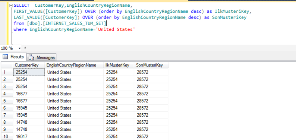Switch to the Messages tab
This screenshot has width=296, height=140.
tap(42, 57)
